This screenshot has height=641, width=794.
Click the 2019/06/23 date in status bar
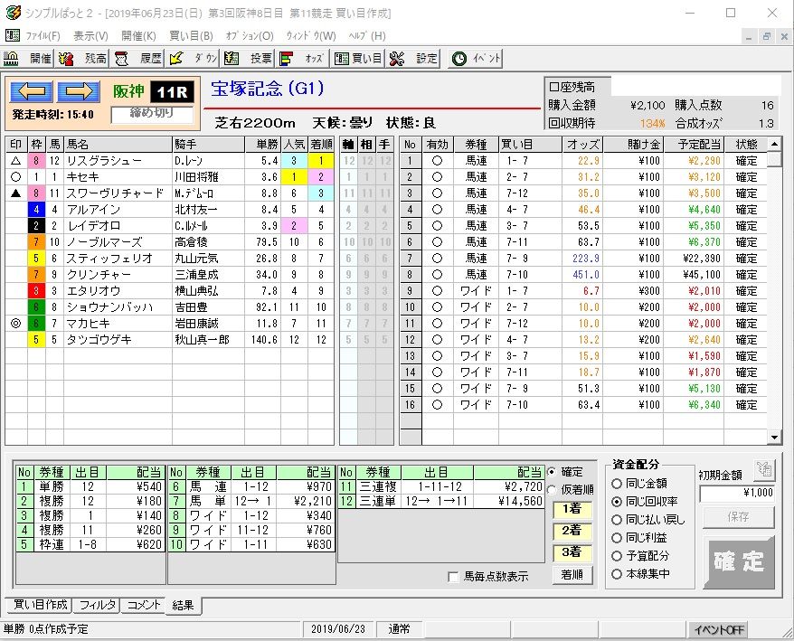tap(337, 629)
